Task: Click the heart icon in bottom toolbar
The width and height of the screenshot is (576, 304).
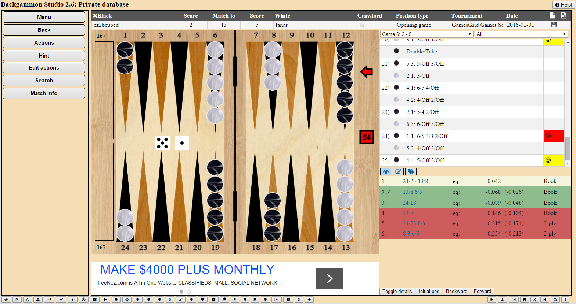Action: tap(202, 300)
